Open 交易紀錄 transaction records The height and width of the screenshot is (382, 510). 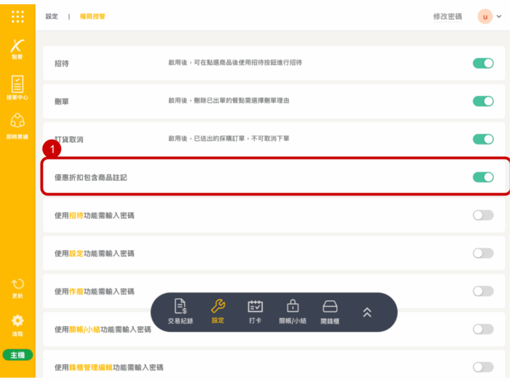click(x=180, y=312)
